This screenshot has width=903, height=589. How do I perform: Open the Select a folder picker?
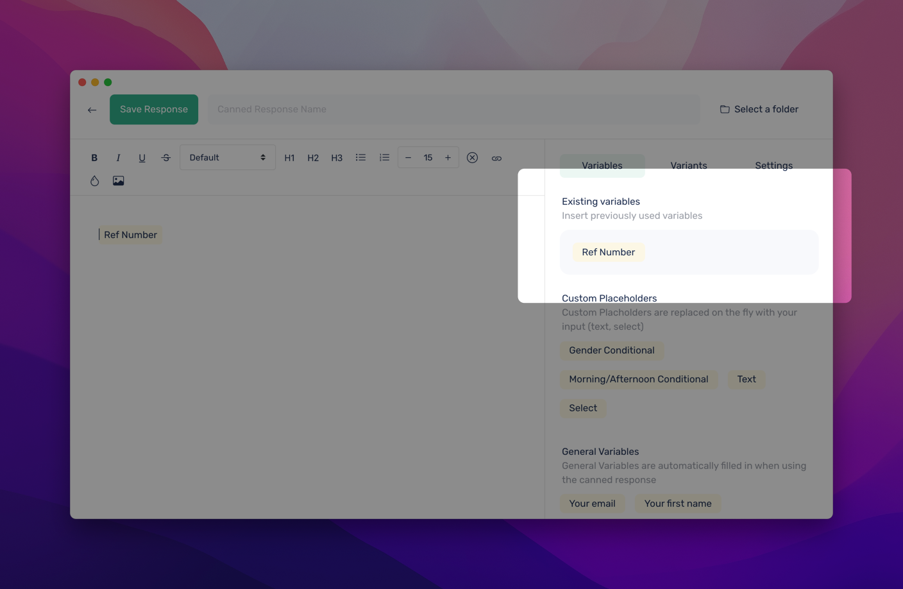click(x=759, y=110)
